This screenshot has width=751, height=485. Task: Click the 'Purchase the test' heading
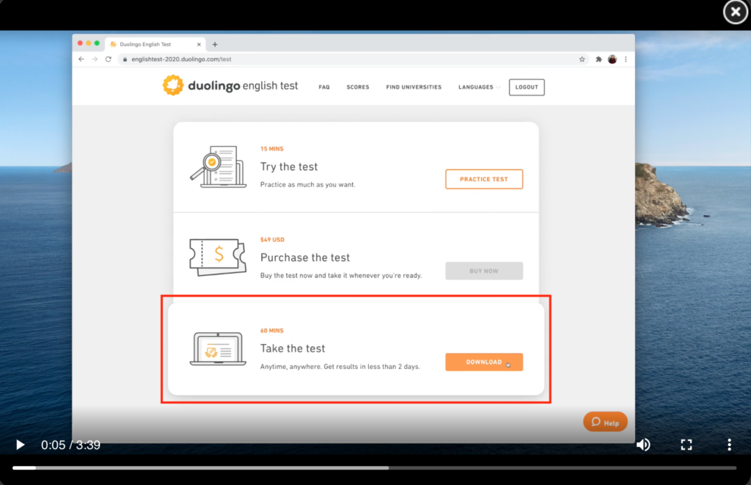click(305, 258)
